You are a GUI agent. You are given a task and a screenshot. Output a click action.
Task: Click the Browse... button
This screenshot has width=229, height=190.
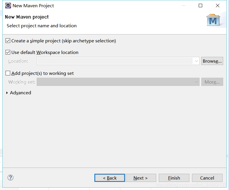pyautogui.click(x=212, y=61)
